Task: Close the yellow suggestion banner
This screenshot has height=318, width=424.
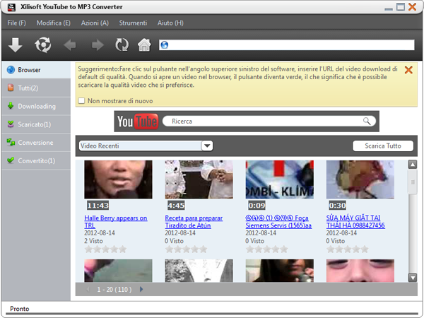Action: 408,70
